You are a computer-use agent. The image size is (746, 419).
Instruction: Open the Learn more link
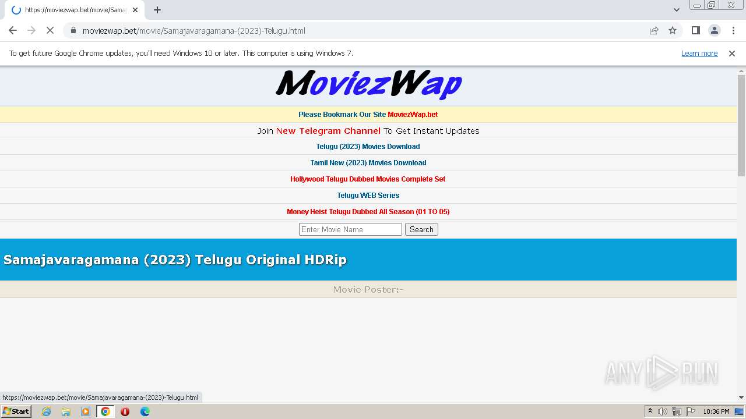pyautogui.click(x=699, y=53)
